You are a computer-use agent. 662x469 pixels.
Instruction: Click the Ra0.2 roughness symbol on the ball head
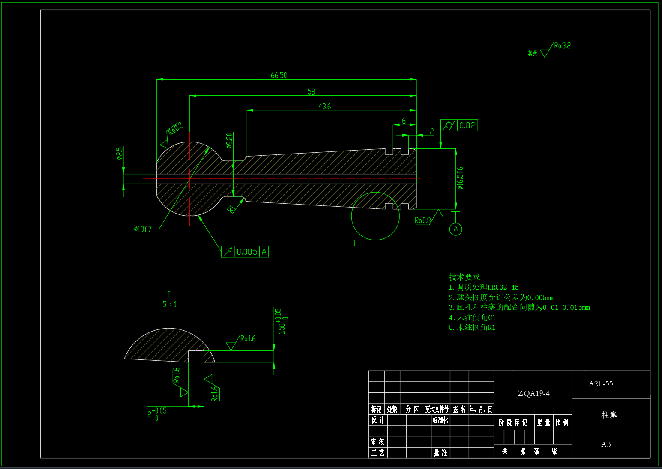click(174, 129)
